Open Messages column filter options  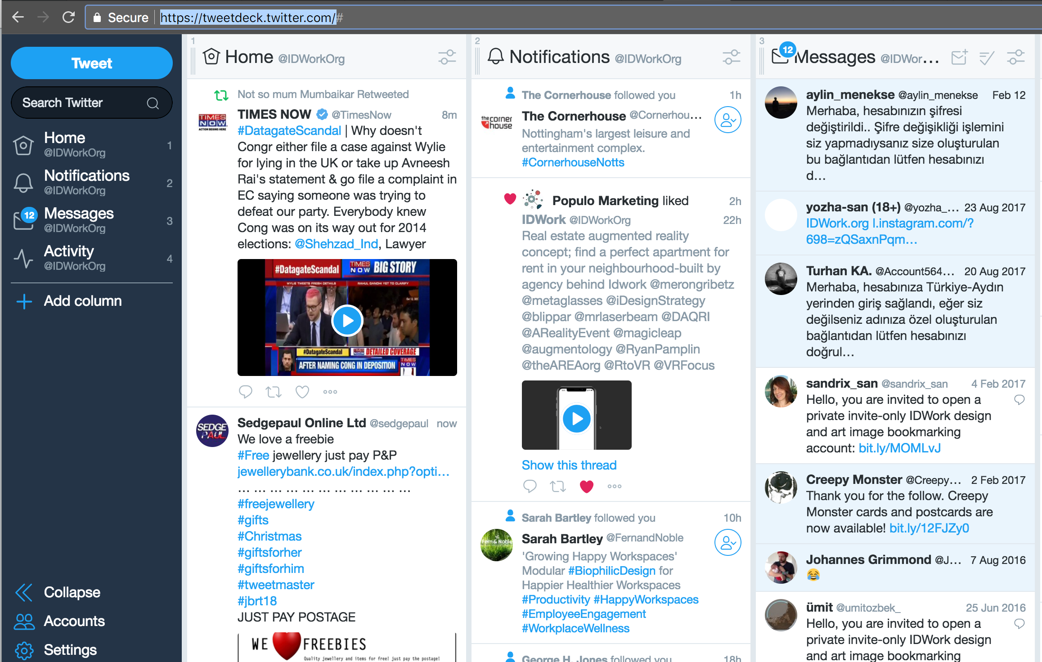(x=1016, y=58)
